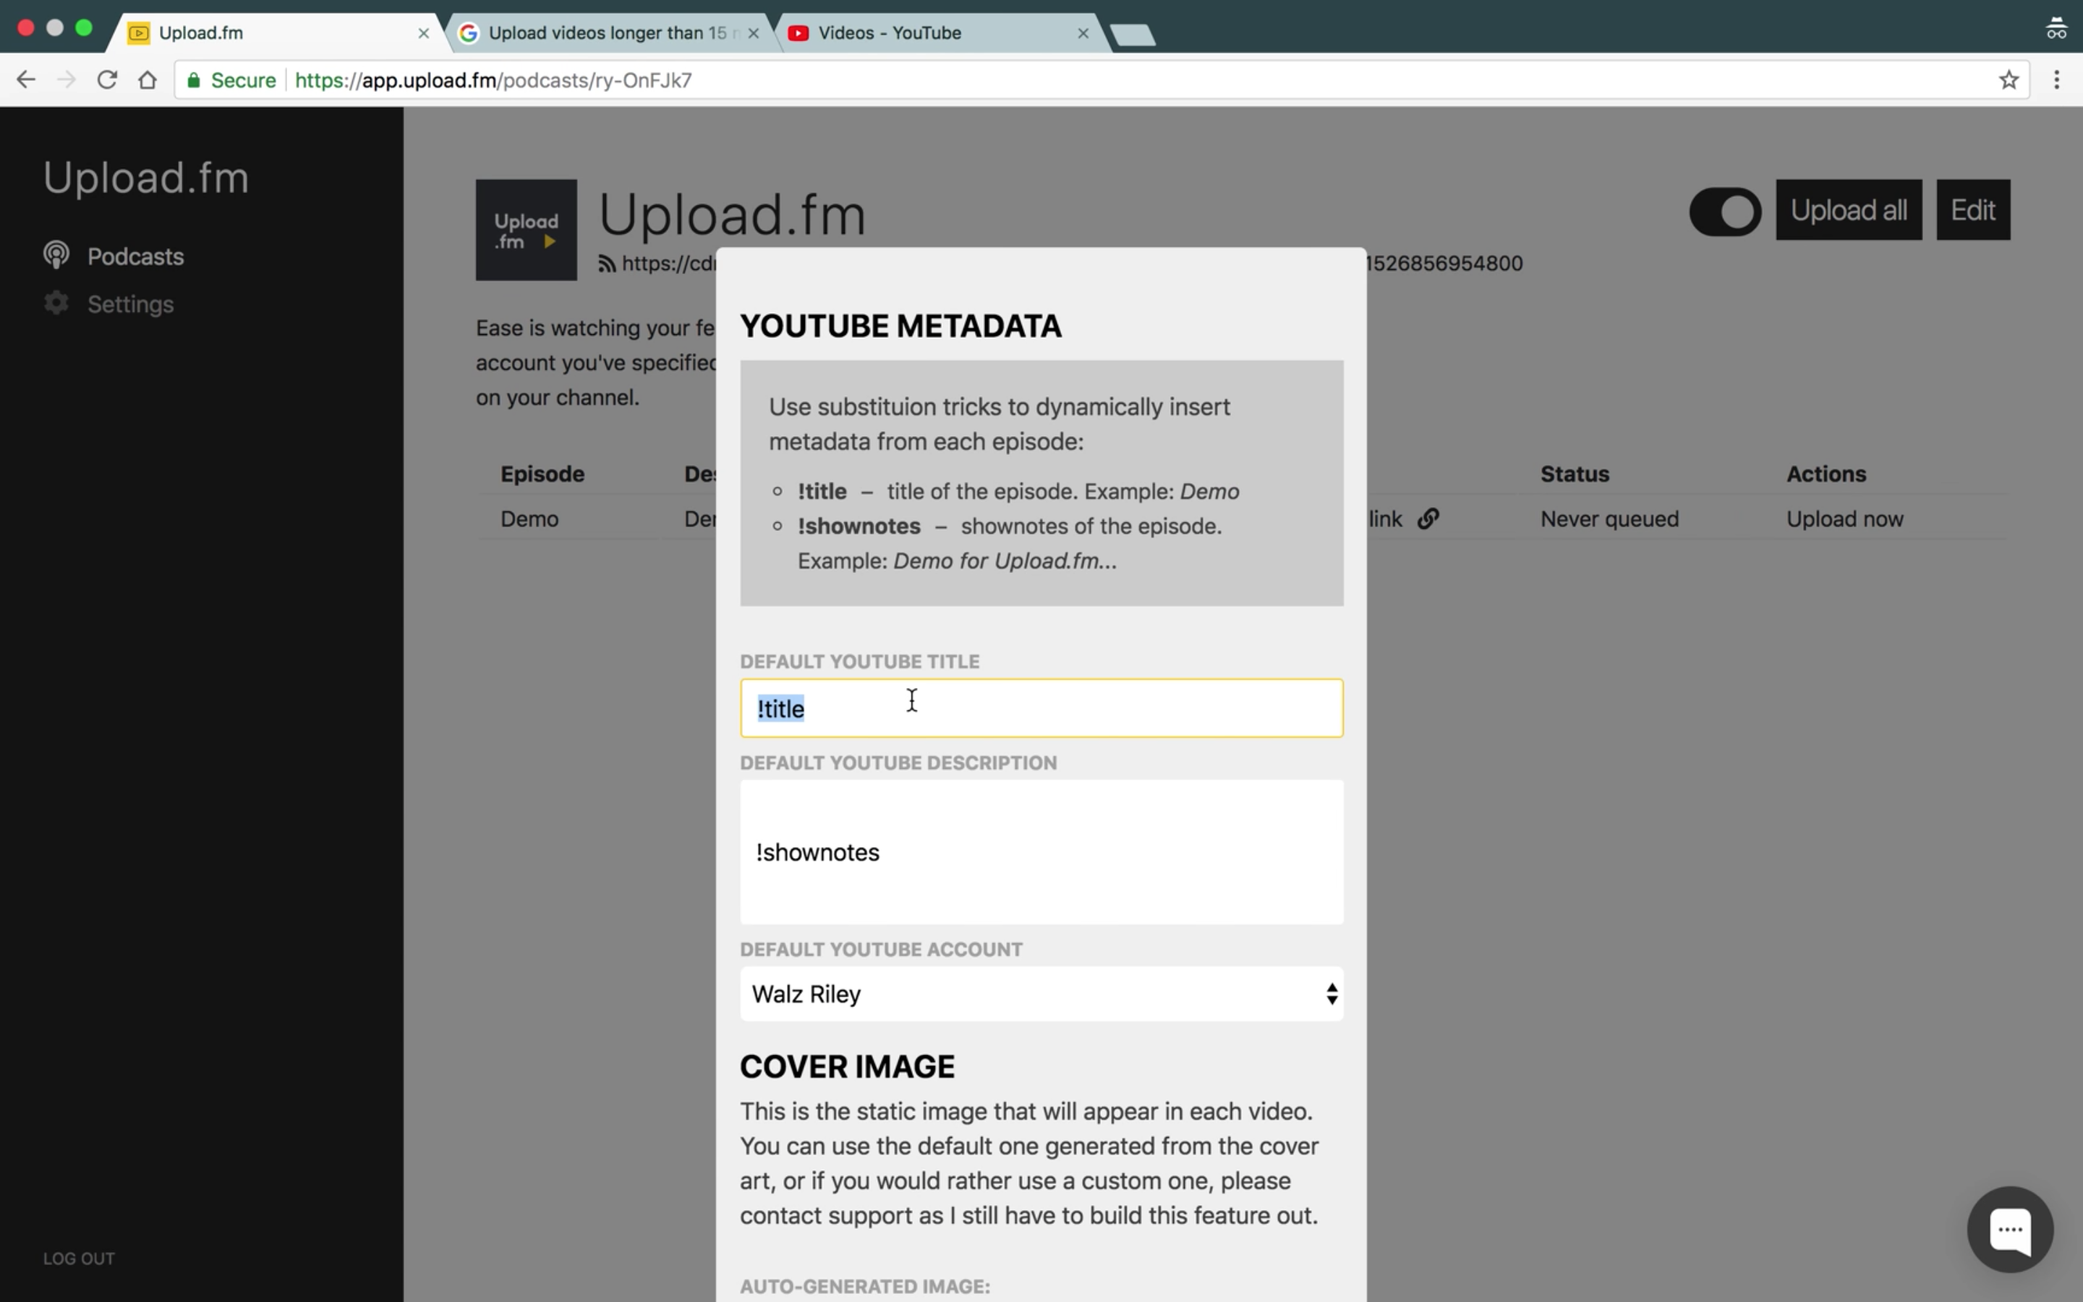Screen dimensions: 2083x1302
Task: Click the Upload.fm sidebar logo text
Action: [146, 177]
